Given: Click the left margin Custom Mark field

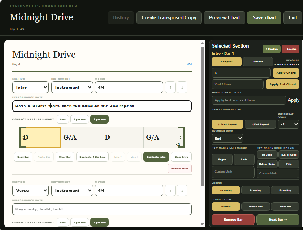Looking at the screenshot, I should [233, 172].
